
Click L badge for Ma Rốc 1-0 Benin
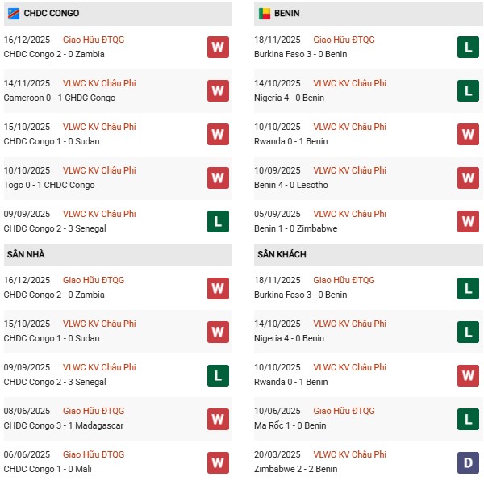click(469, 419)
